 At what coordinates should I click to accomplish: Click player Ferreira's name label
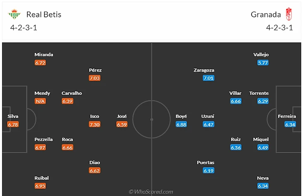(x=288, y=117)
